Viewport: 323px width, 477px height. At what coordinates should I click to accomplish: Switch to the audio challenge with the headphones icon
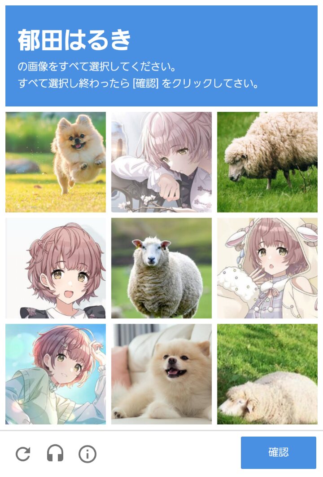click(x=55, y=453)
